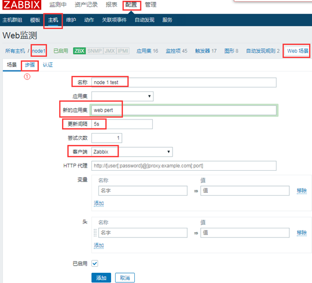Click 添加 link under headers section
The width and height of the screenshot is (312, 283).
[99, 245]
